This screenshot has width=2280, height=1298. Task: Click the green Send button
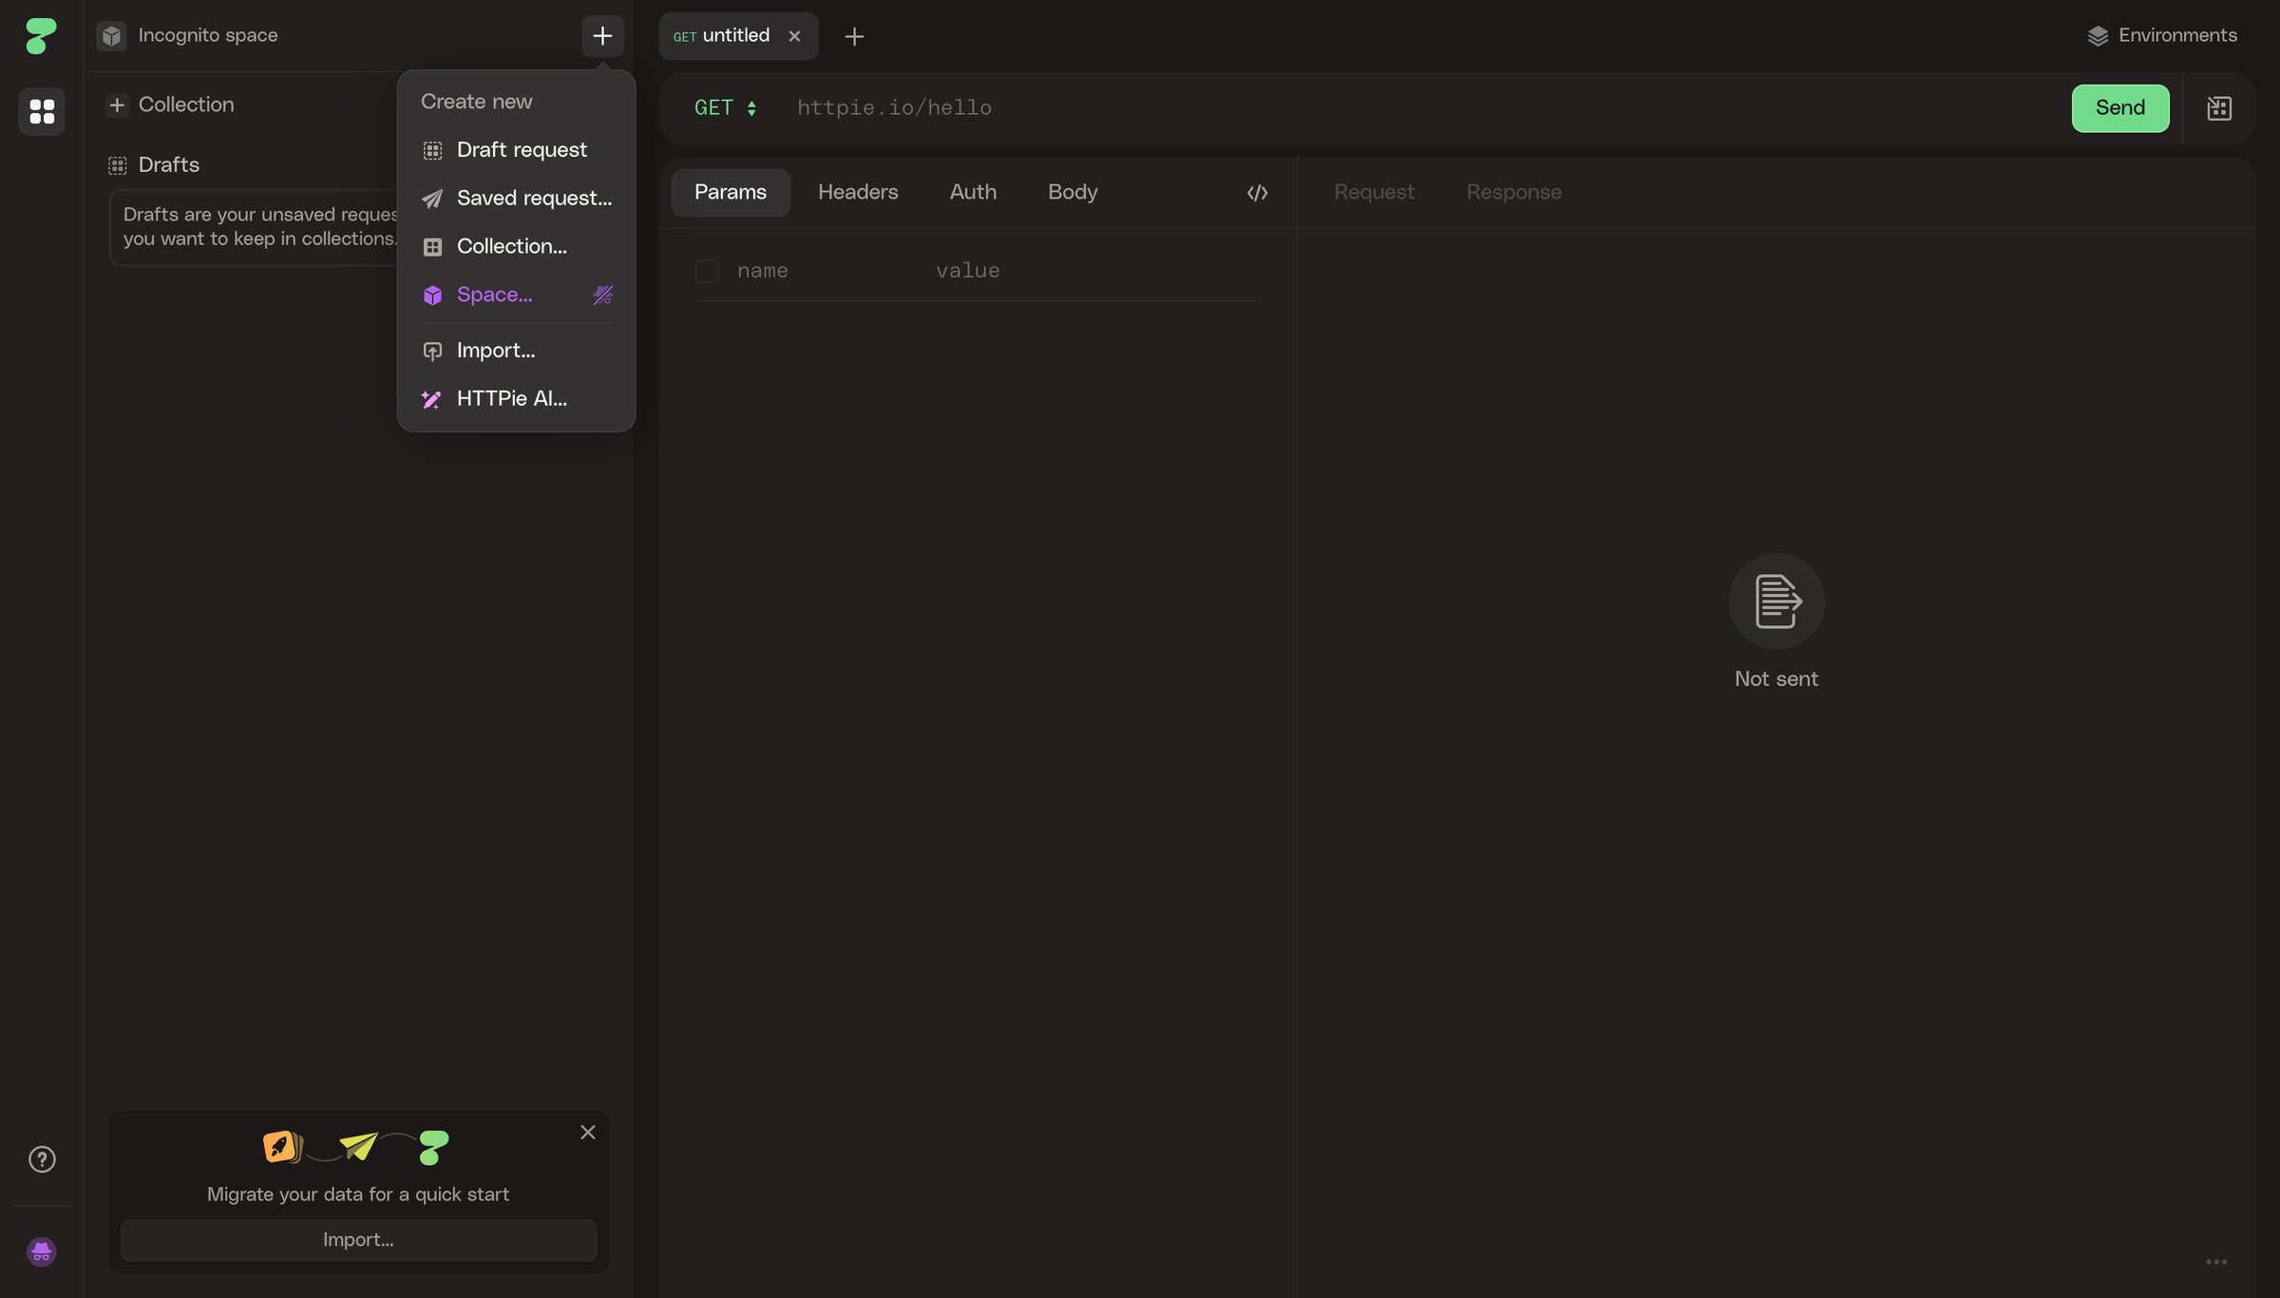[x=2119, y=108]
